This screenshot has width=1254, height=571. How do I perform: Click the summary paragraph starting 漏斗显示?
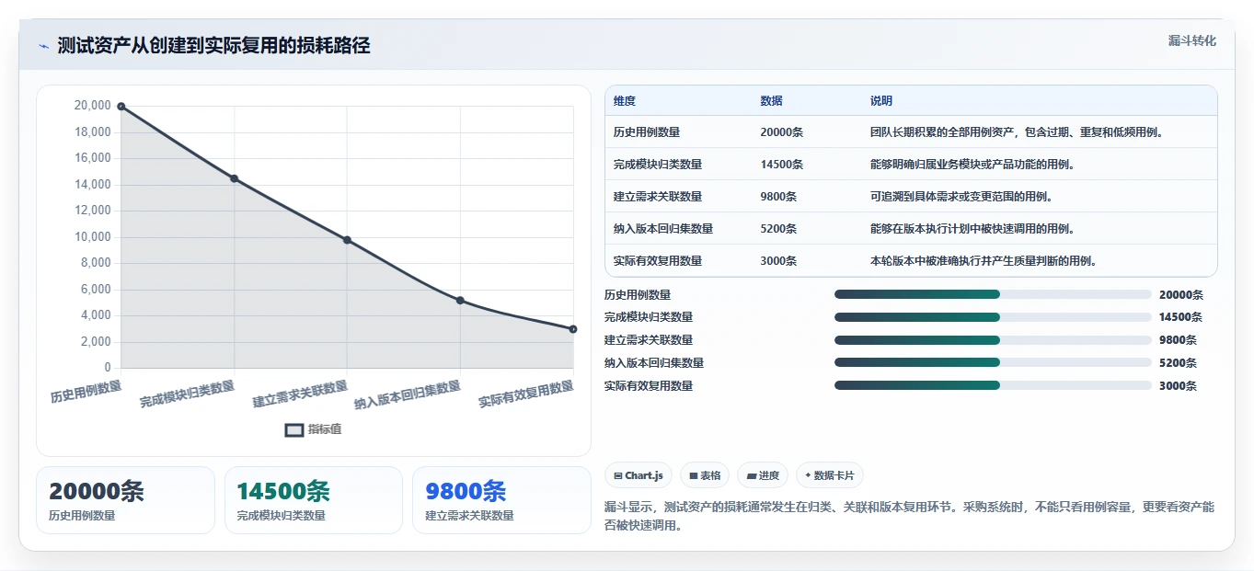click(x=910, y=517)
